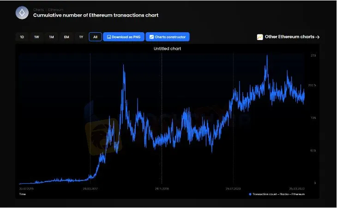Screen dimensions: 337x208
Task: Click Download as PNG button
Action: (x=124, y=37)
